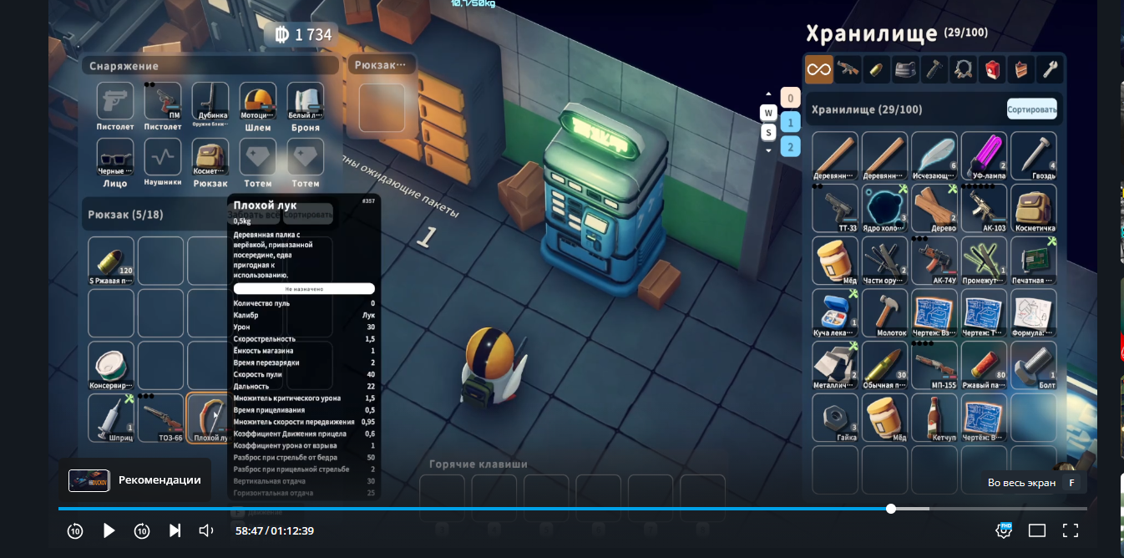Select the Исчезающ… feather item

pyautogui.click(x=934, y=156)
